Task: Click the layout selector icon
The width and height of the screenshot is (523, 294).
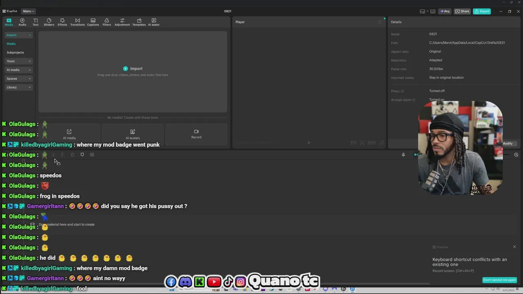Action: point(422,11)
